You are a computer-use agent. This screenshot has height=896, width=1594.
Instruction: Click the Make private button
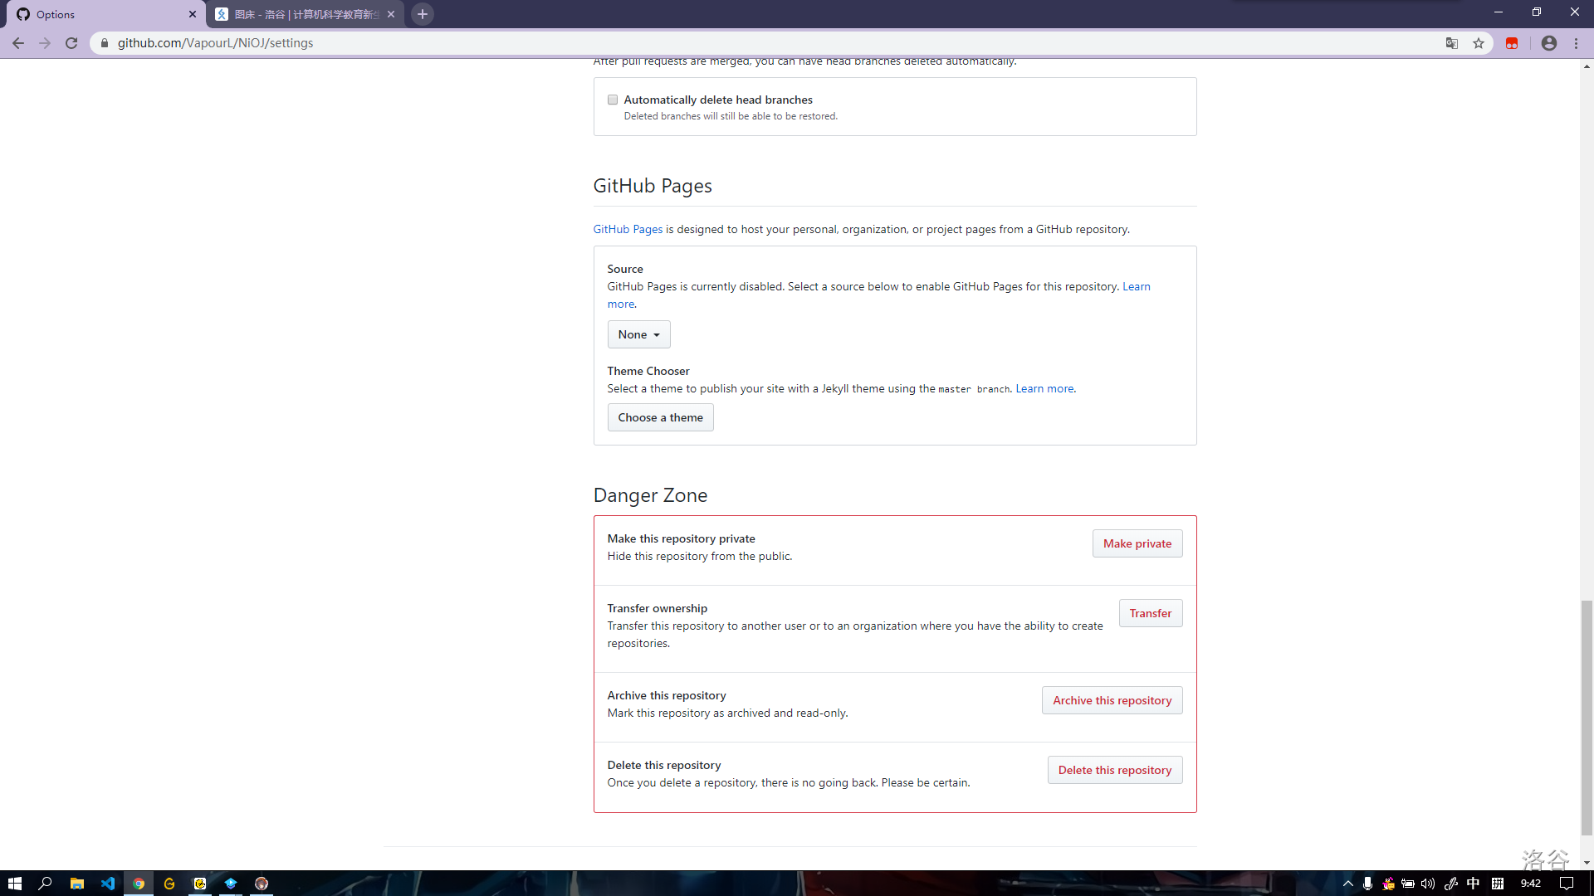click(1137, 543)
